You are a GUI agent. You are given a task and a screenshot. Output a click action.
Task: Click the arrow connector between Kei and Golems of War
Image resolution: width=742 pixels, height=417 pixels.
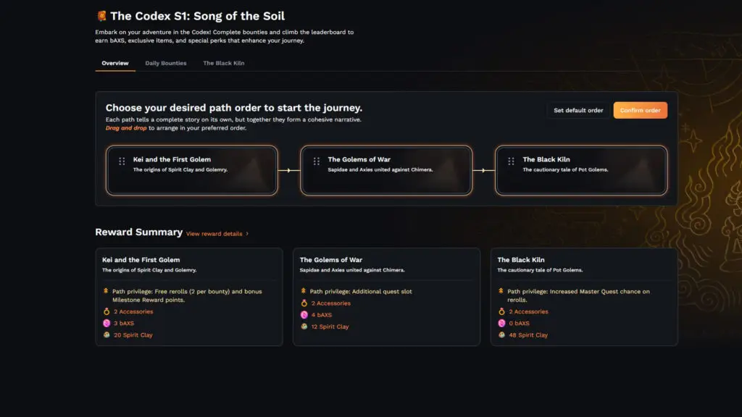[x=289, y=171]
